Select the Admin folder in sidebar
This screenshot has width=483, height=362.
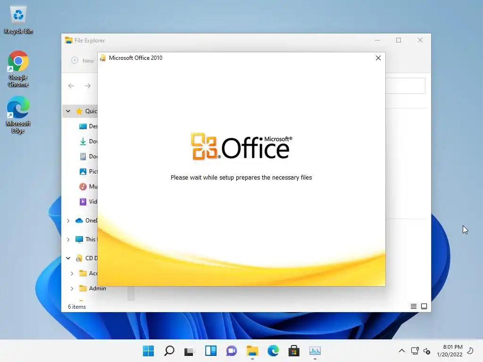coord(92,288)
